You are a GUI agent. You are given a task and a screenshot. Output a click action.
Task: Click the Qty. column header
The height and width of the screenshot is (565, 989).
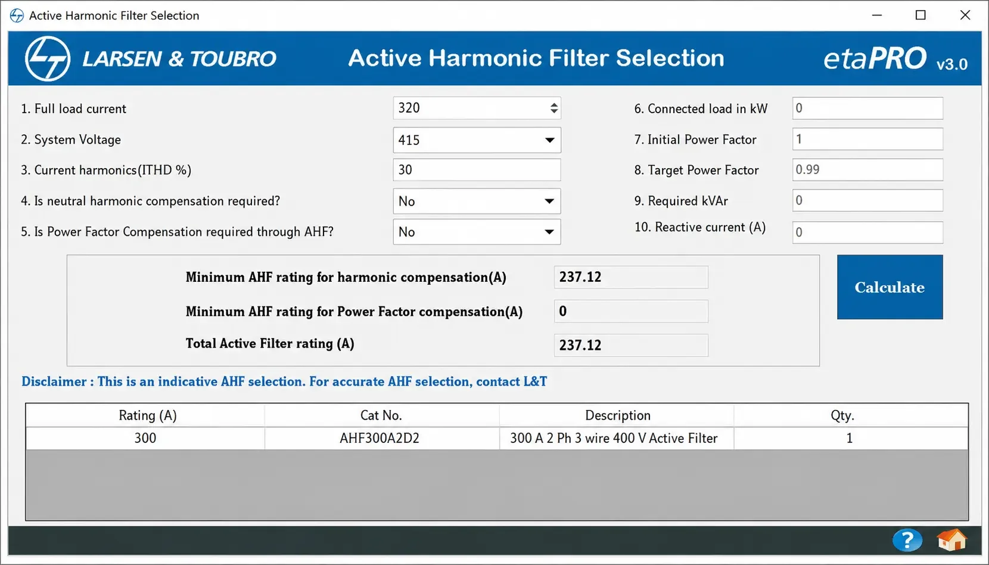[x=851, y=415]
